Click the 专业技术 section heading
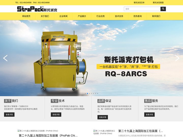Screen dimensions: 183x137 [58, 101]
